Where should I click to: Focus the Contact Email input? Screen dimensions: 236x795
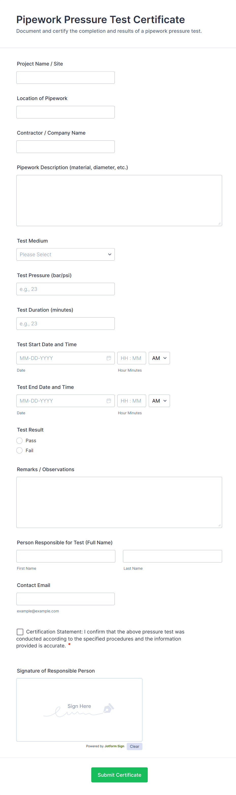click(x=65, y=599)
